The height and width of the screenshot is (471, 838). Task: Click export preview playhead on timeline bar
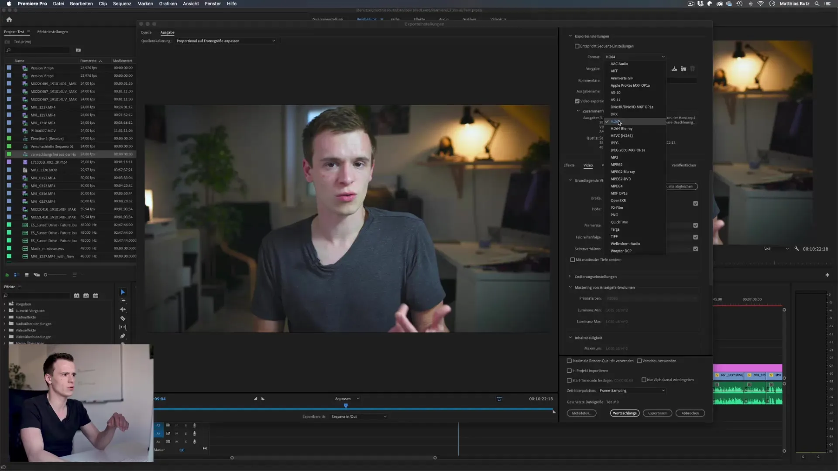[346, 406]
